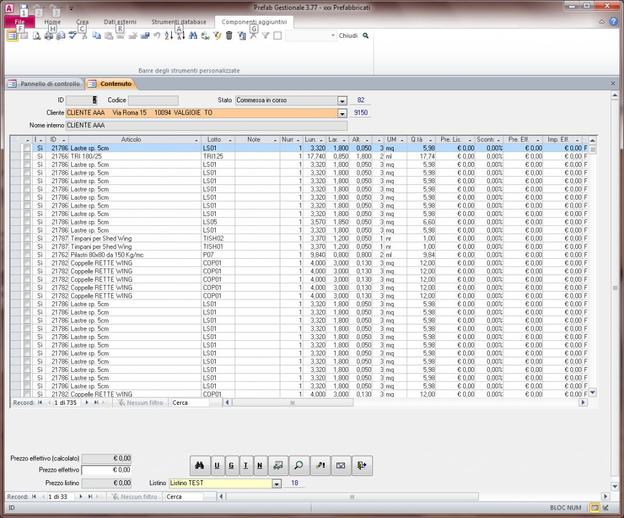Tick the checkbox on the Pilastri 80x80 row
Screen dimensions: 624x518
[x=27, y=255]
